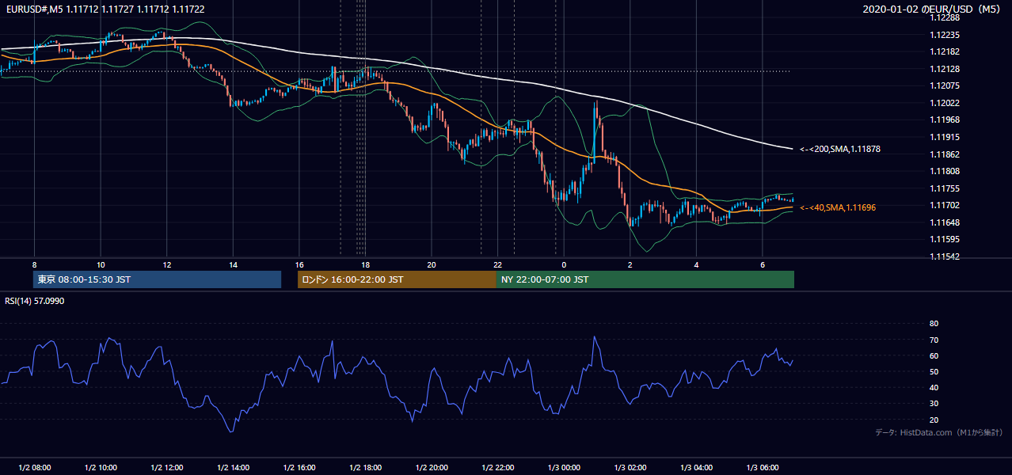1012x475 pixels.
Task: Click the ロンドン 16:00-22:00 JST session bar
Action: 397,279
